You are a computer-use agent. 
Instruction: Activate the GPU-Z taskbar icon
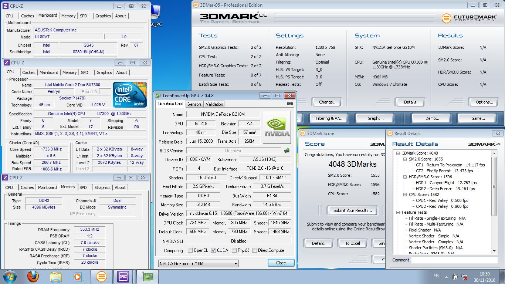(148, 277)
